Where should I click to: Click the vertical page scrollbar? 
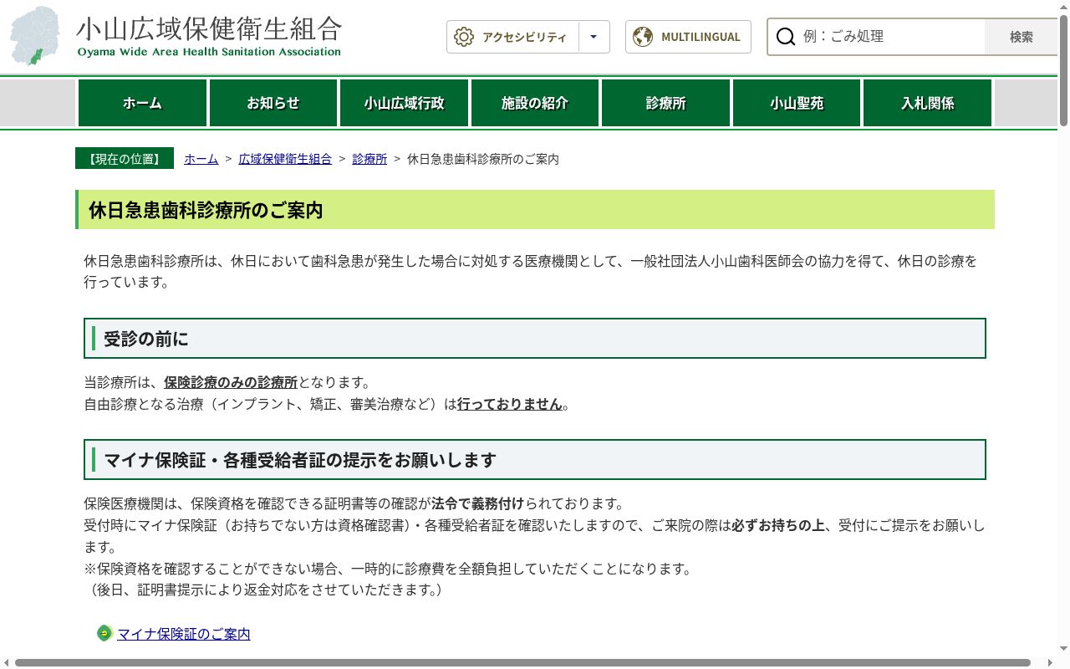point(1063,70)
